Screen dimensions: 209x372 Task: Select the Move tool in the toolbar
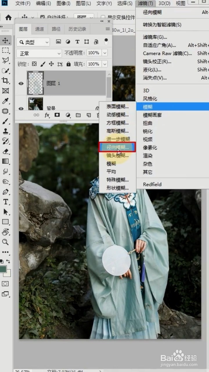[6, 40]
